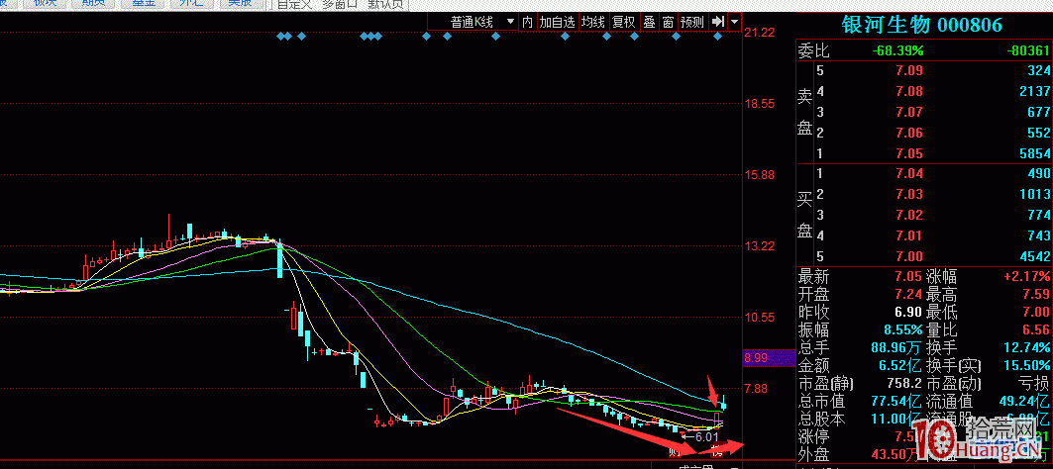Click the 窗 window icon in toolbar

point(669,22)
